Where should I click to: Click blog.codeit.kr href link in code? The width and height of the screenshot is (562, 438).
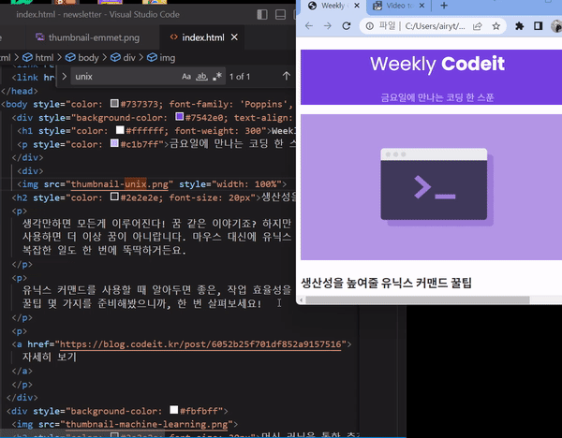(x=200, y=344)
